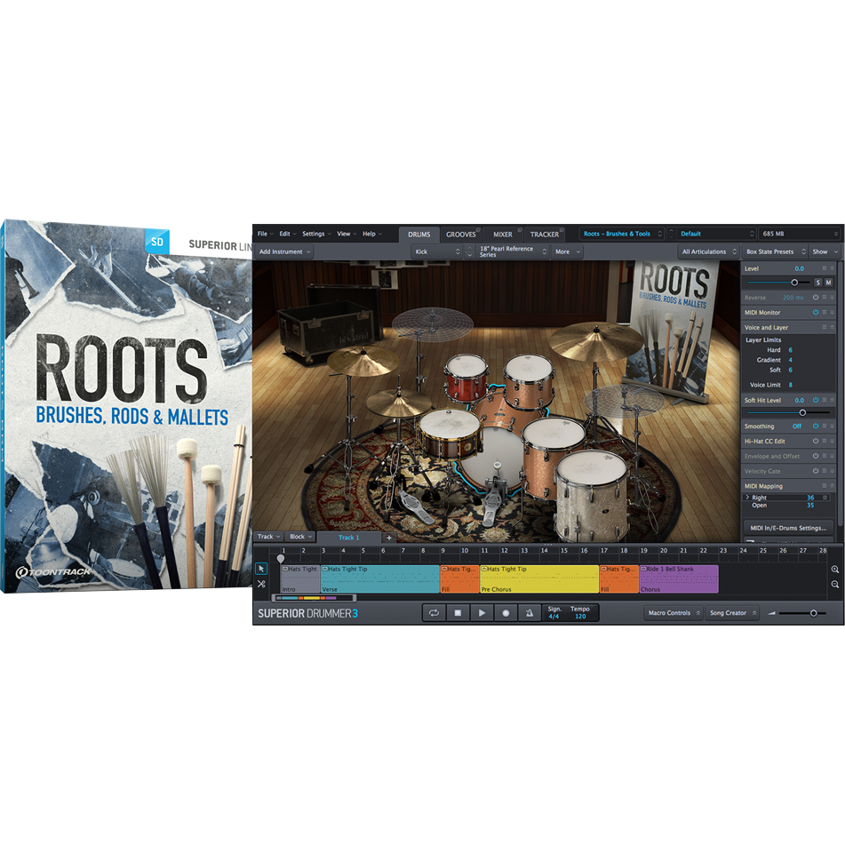The width and height of the screenshot is (845, 845).
Task: Open MIDI In/E-Drums Settings
Action: coord(789,528)
